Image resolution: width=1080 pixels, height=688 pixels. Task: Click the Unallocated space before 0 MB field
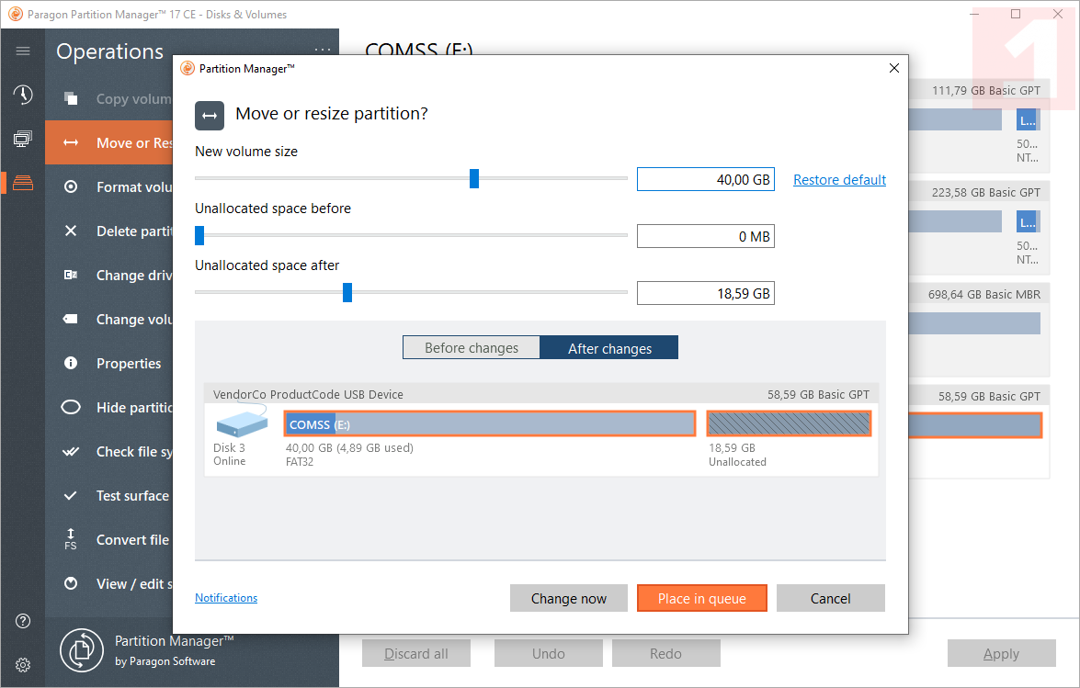click(705, 237)
